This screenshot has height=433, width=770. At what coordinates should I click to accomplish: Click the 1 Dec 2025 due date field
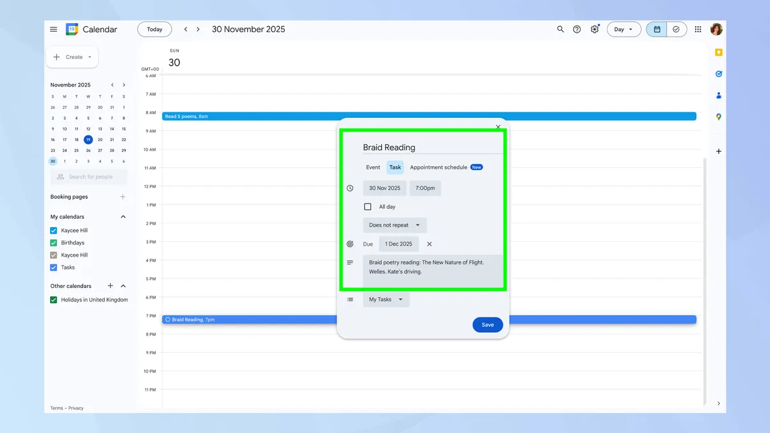398,244
